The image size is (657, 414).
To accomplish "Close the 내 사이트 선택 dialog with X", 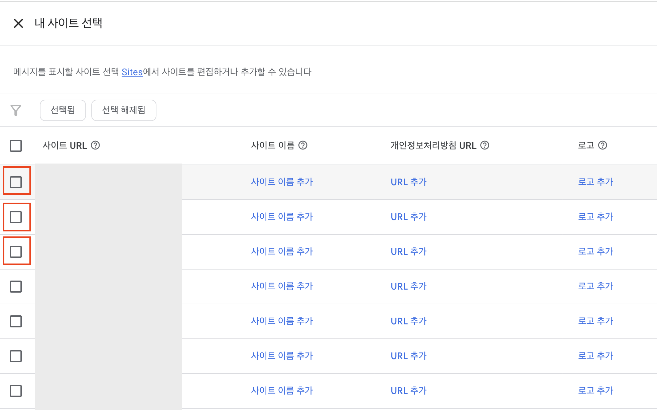I will [x=18, y=23].
